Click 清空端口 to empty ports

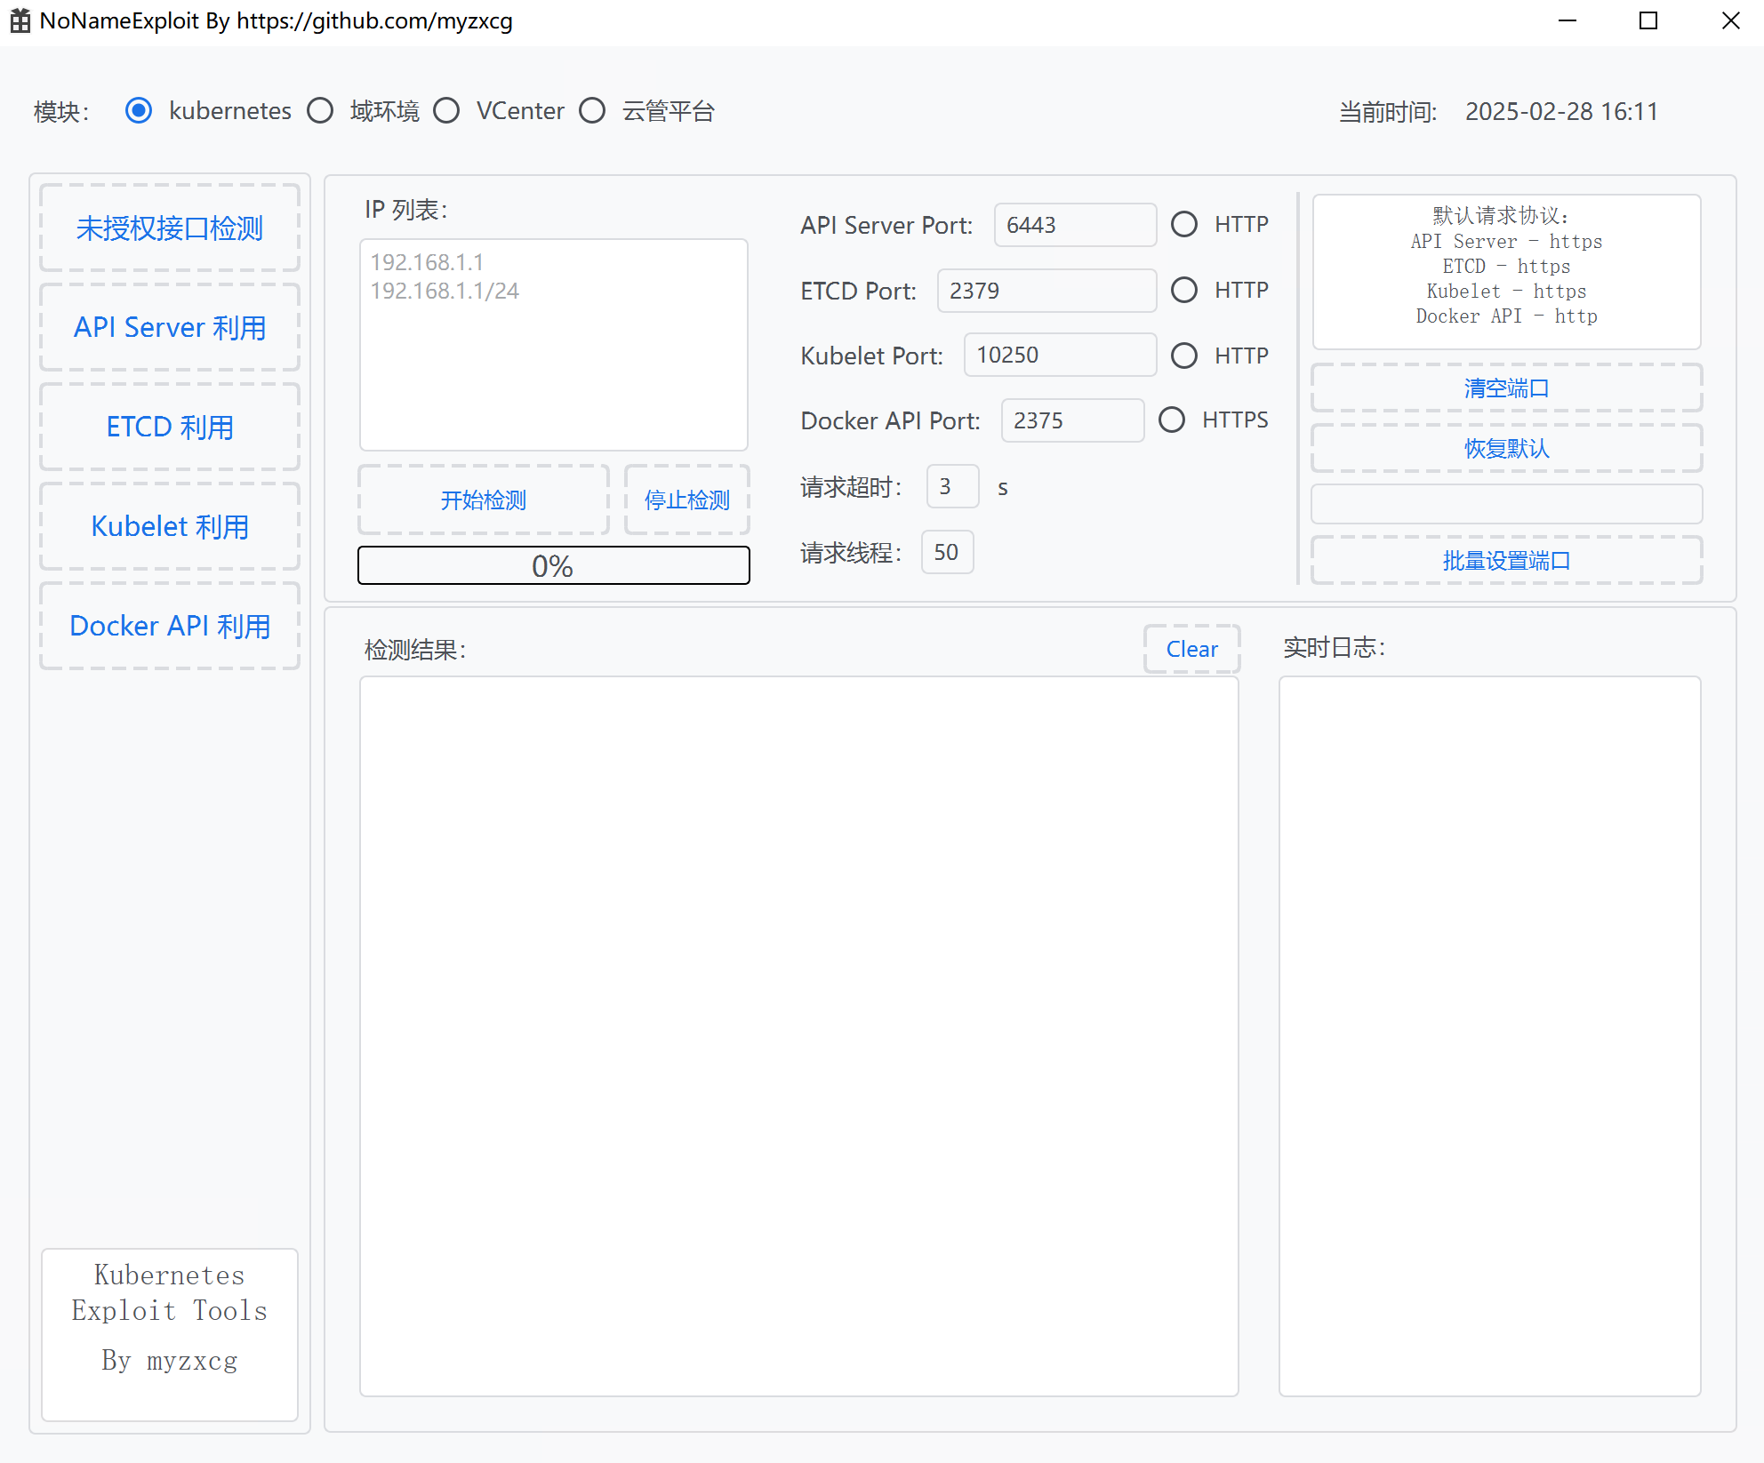[x=1506, y=388]
